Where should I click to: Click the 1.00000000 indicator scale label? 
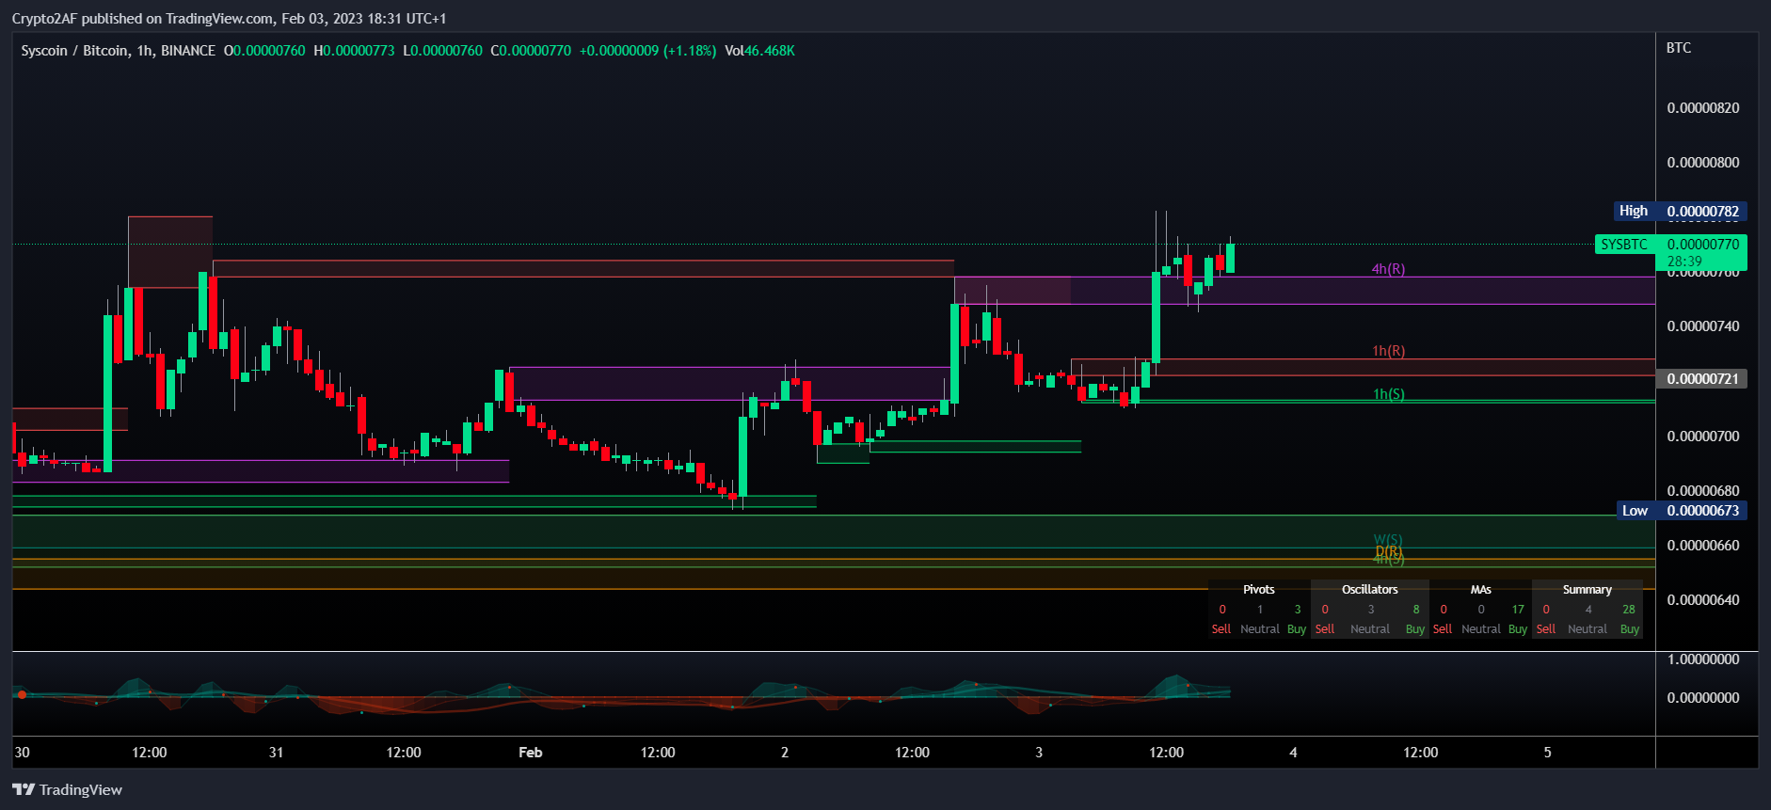point(1702,659)
